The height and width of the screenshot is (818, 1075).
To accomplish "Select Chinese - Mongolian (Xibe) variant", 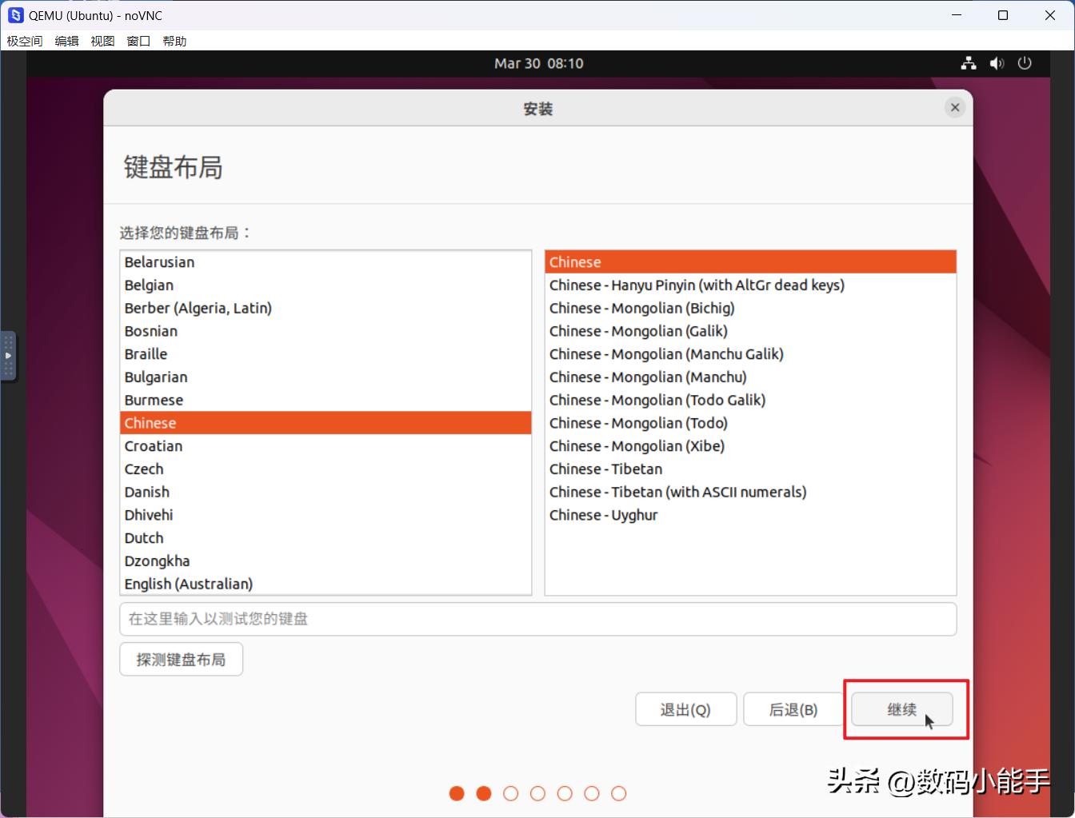I will [x=751, y=446].
